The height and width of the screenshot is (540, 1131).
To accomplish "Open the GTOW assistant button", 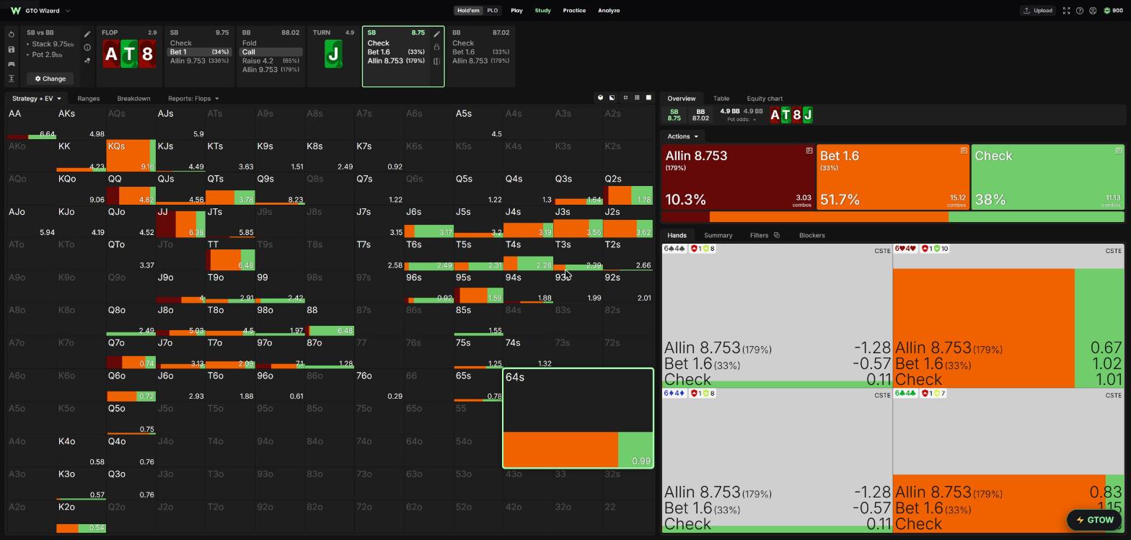I will coord(1095,520).
